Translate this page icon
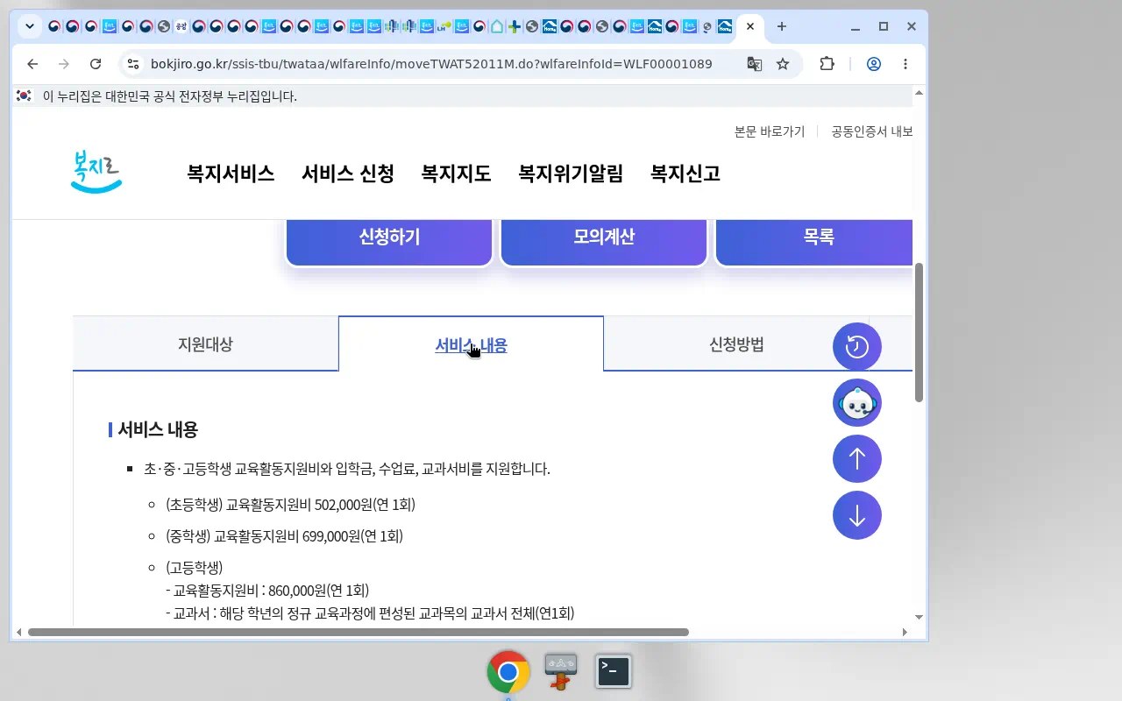1122x701 pixels. [x=754, y=64]
